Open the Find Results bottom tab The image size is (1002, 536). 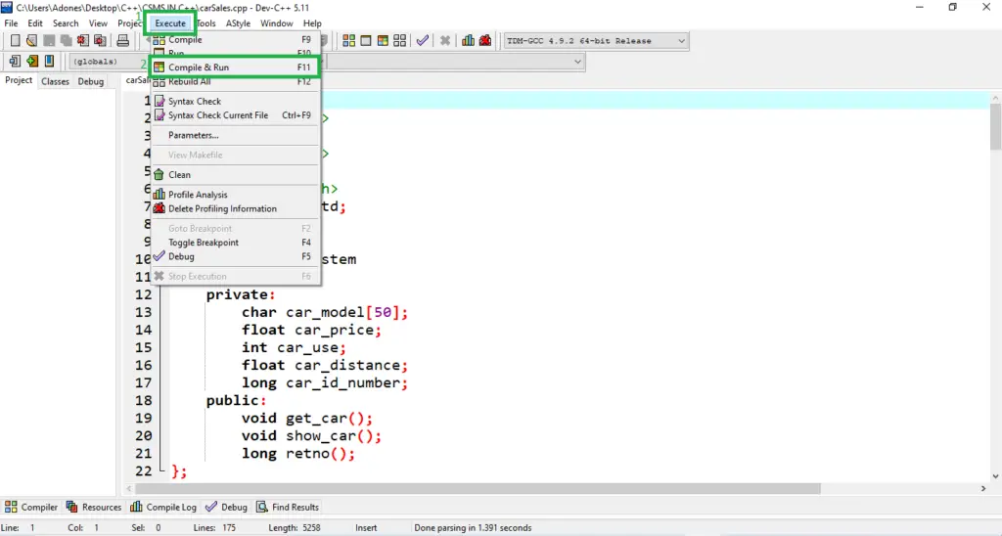pyautogui.click(x=288, y=507)
